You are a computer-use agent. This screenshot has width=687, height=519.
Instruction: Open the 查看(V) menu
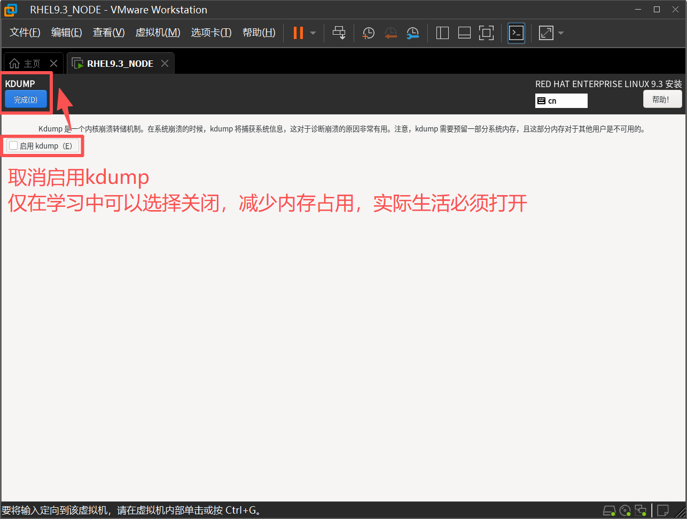click(109, 33)
